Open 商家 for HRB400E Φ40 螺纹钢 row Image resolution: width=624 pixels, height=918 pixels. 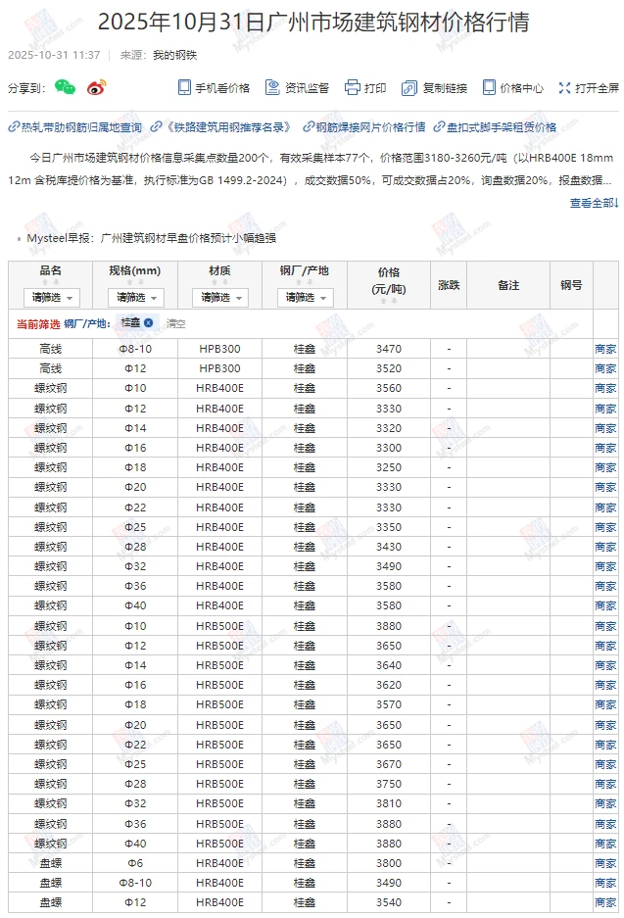pyautogui.click(x=605, y=605)
